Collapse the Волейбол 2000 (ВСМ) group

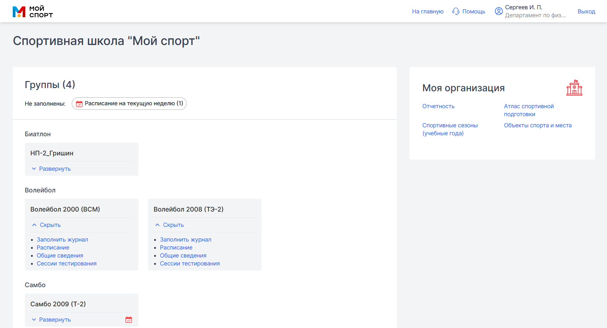pyautogui.click(x=50, y=225)
